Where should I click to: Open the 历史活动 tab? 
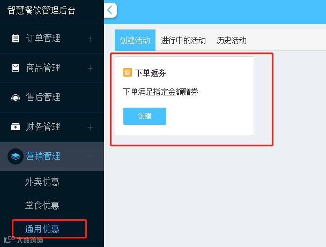coord(232,40)
